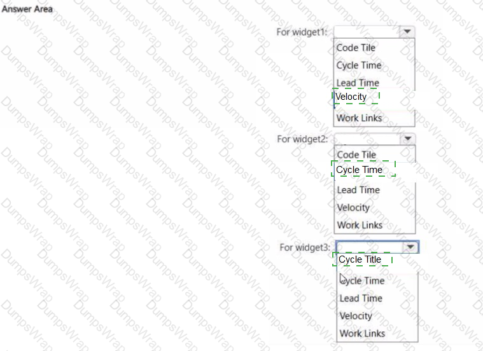Image resolution: width=483 pixels, height=351 pixels.
Task: Click the focused widget3 combo box field
Action: [x=377, y=247]
